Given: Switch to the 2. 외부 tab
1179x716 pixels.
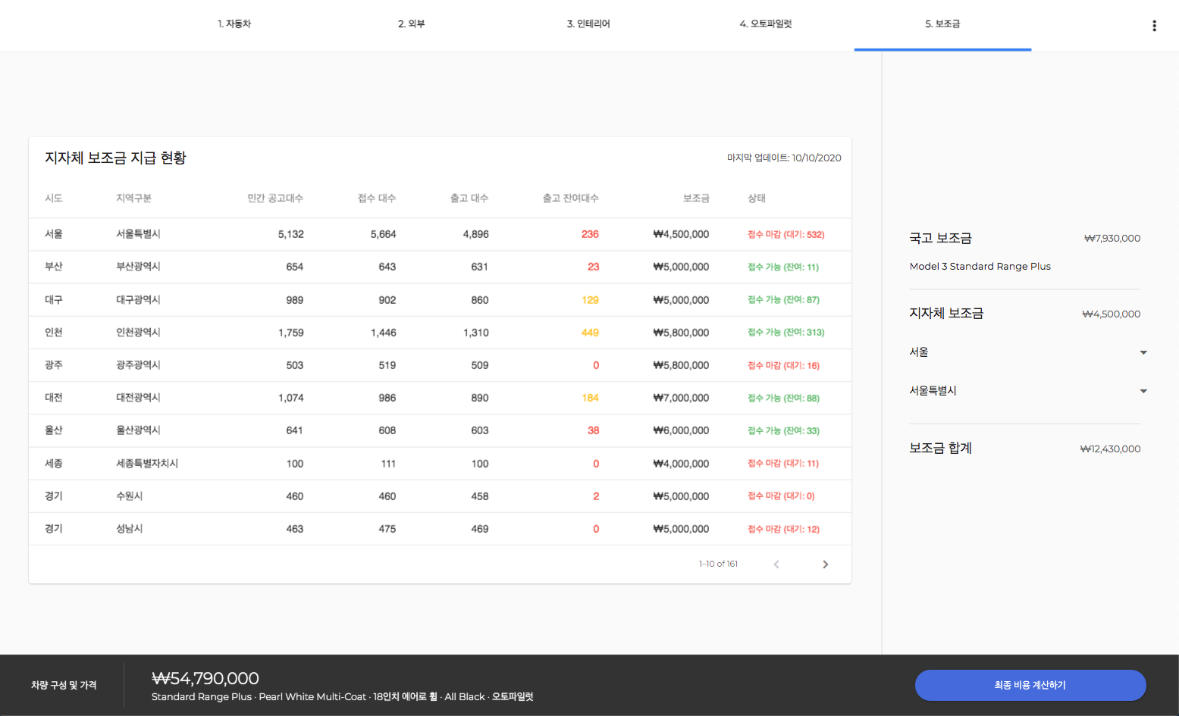Looking at the screenshot, I should click(x=412, y=24).
